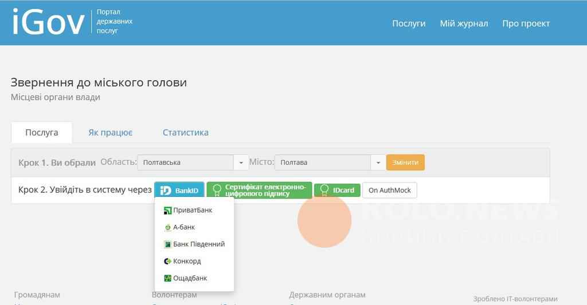Click the iGov logo
The width and height of the screenshot is (587, 305).
click(x=48, y=23)
